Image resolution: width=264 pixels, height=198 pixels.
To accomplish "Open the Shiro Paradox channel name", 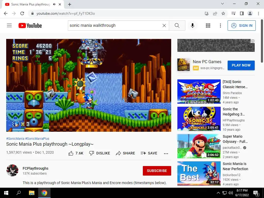I will coord(232,93).
